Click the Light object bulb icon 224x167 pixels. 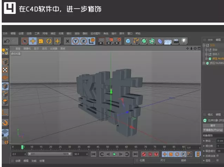[x=184, y=41]
